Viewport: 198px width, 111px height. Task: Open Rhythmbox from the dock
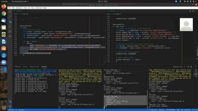[4, 34]
